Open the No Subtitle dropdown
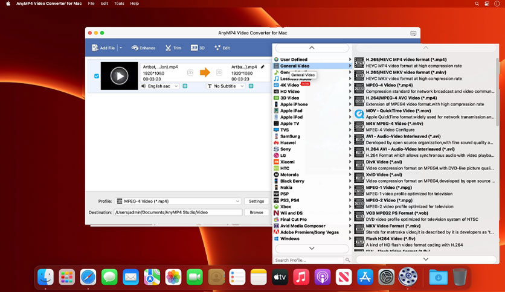The width and height of the screenshot is (505, 292). 225,86
